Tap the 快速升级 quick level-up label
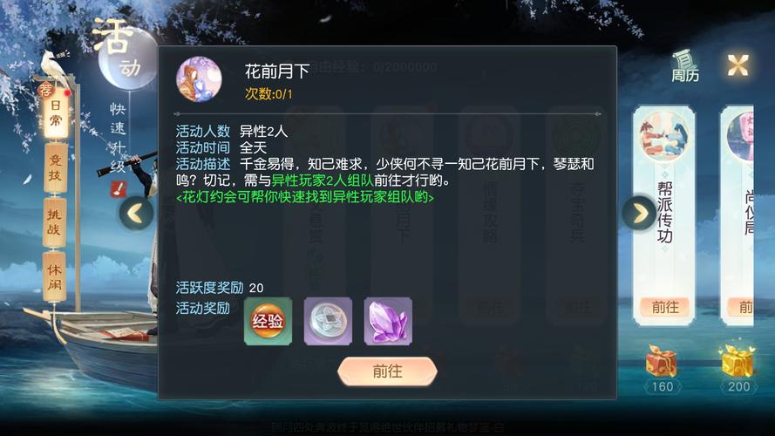The height and width of the screenshot is (436, 775). [118, 138]
